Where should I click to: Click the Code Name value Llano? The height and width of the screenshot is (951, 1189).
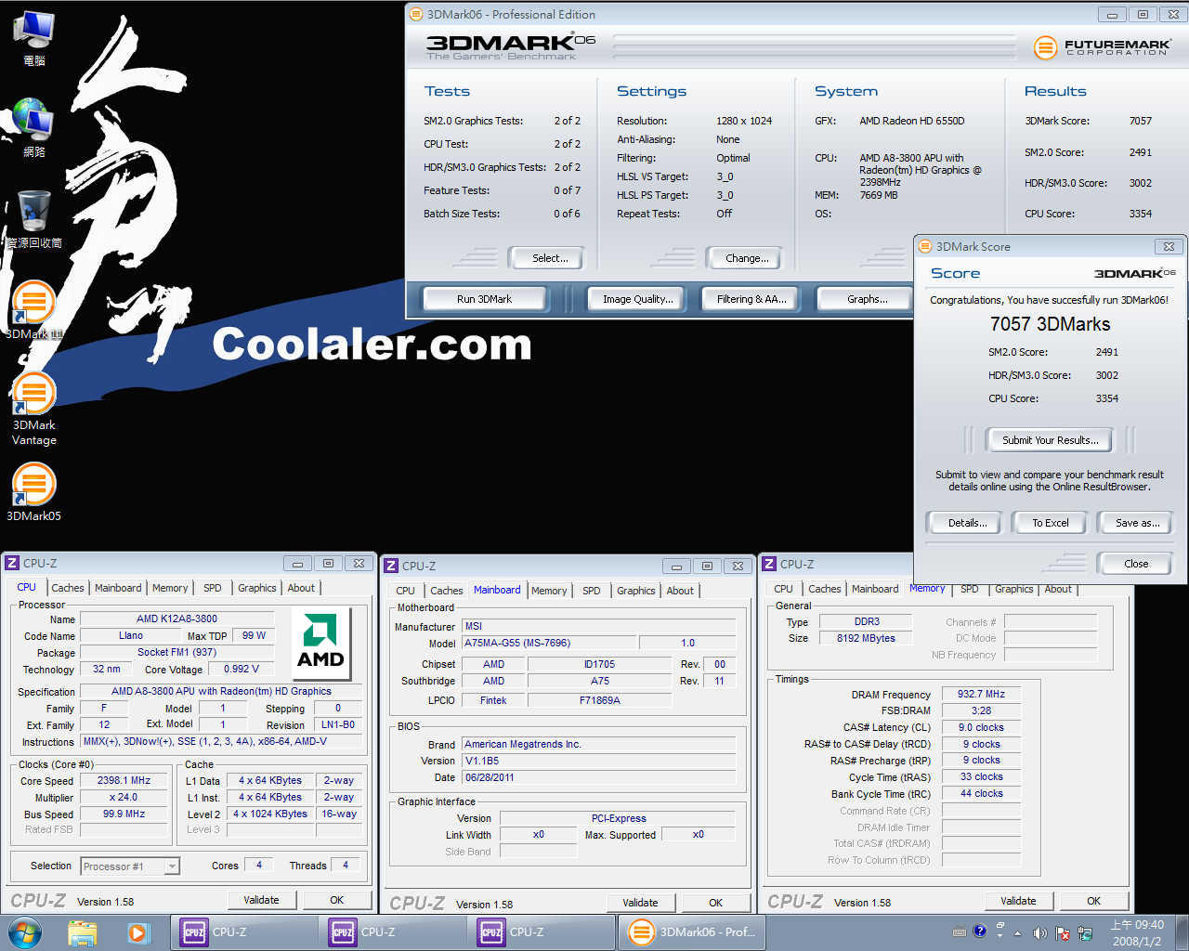pyautogui.click(x=131, y=635)
